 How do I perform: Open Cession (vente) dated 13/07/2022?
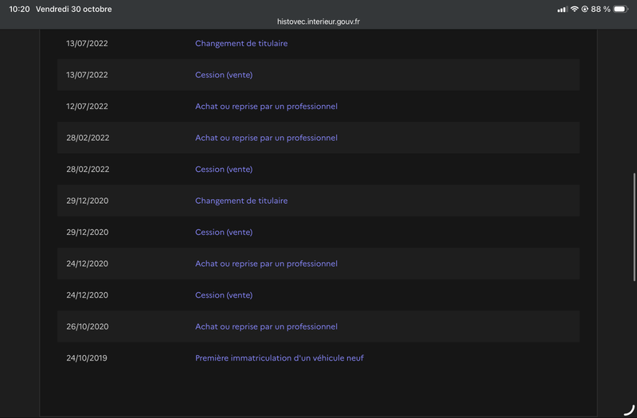pyautogui.click(x=224, y=75)
